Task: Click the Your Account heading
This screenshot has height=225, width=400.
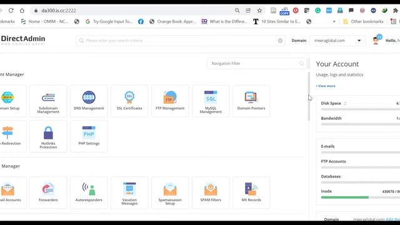Action: [x=337, y=64]
